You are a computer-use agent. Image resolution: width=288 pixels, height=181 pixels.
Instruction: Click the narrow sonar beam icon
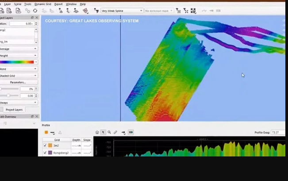[68, 11]
